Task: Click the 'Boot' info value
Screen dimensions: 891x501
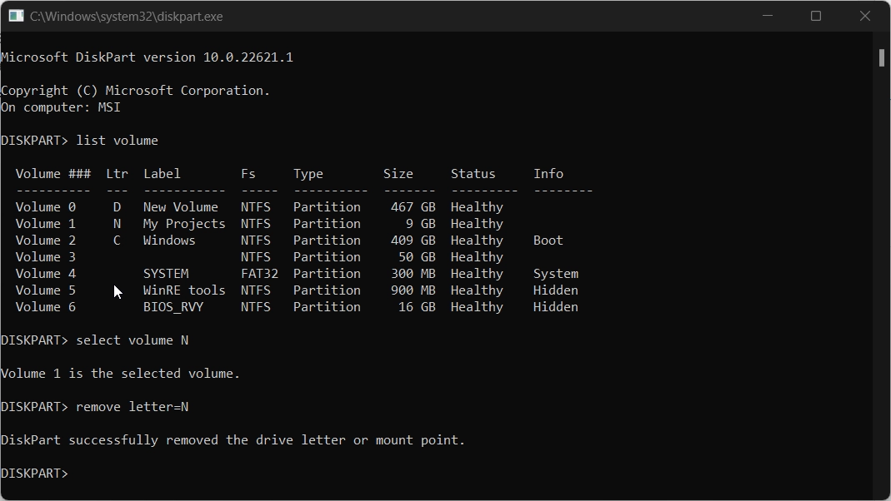Action: [548, 241]
